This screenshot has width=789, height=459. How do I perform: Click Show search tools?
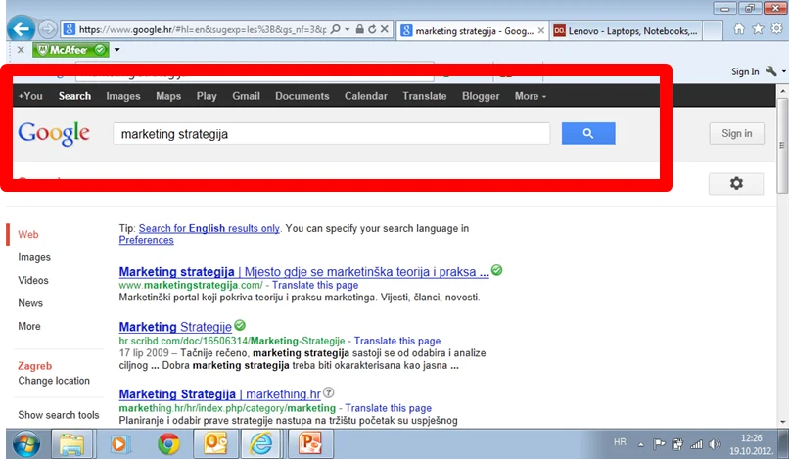[59, 415]
